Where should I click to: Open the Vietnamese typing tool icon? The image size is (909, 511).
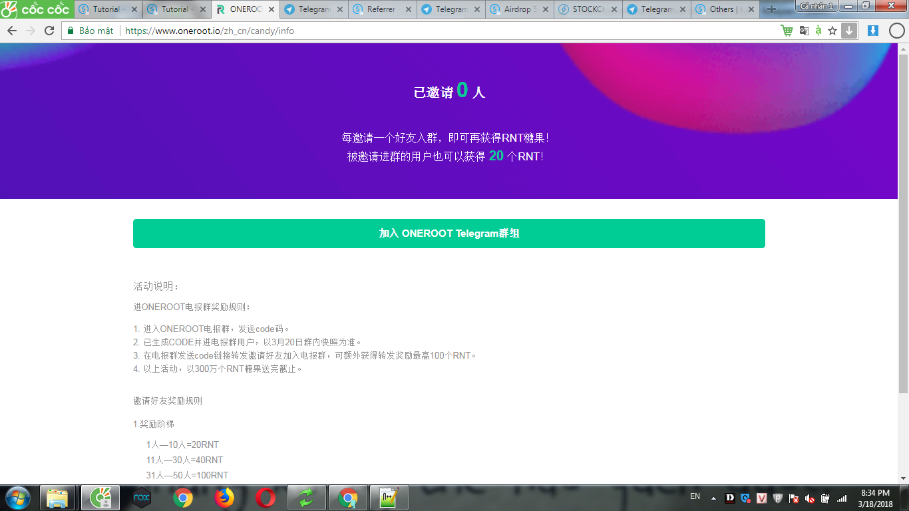817,31
